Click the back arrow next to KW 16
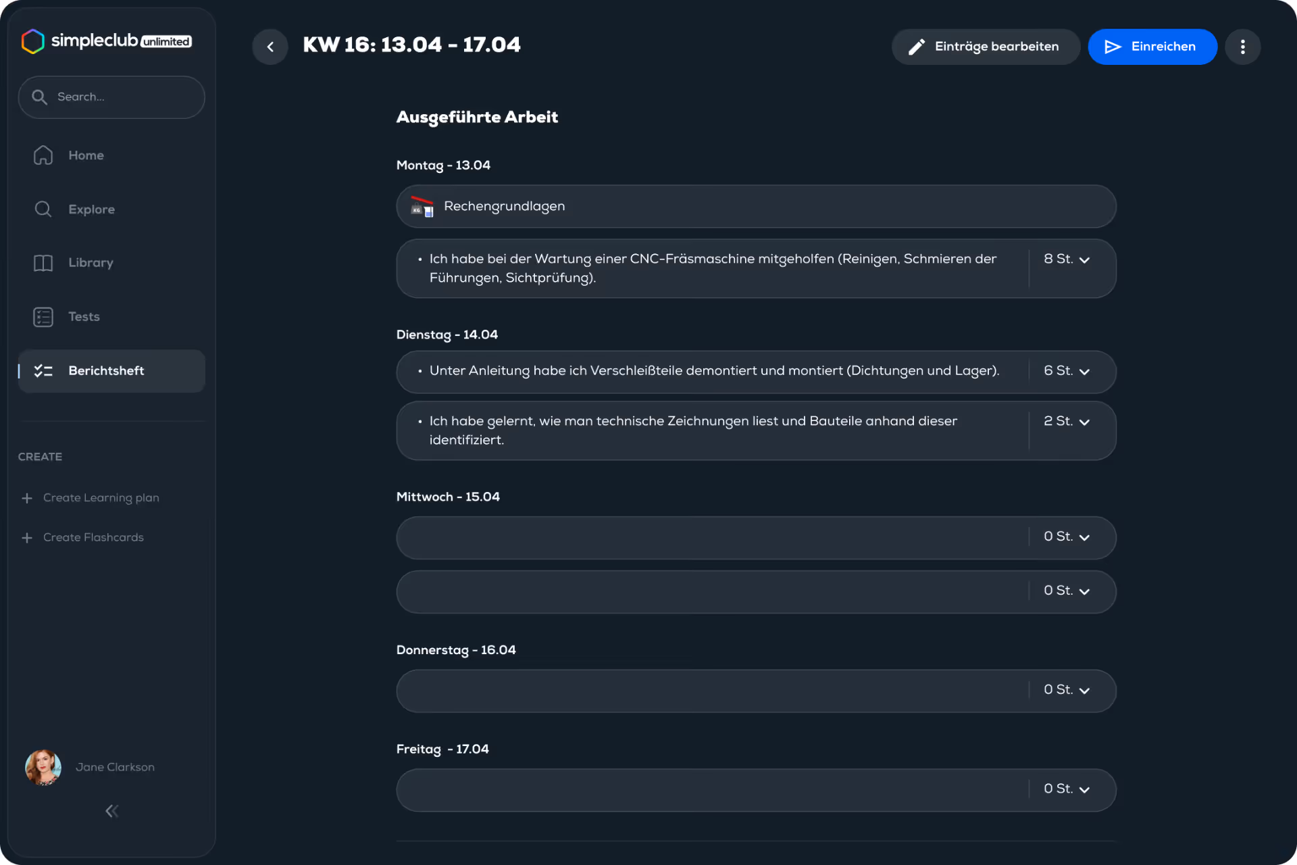This screenshot has width=1297, height=865. 270,47
